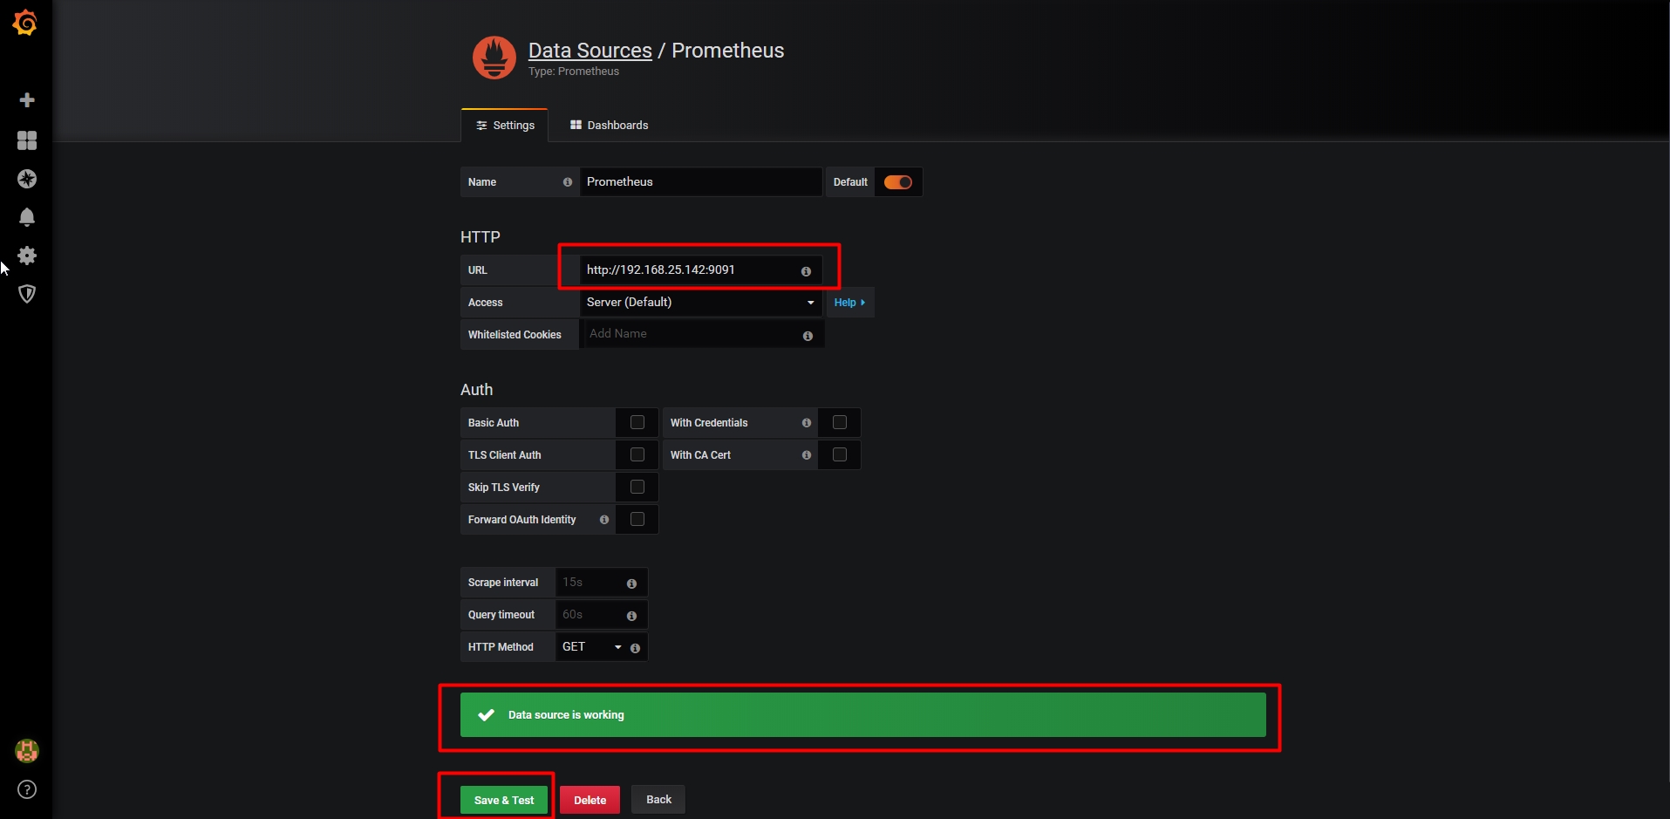Enable the Forward OAuth Identity checkbox
This screenshot has width=1670, height=819.
pos(637,519)
